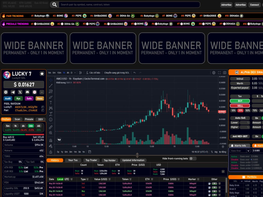This screenshot has height=197, width=263.
Task: Toggle Hide front-running bots switch
Action: click(193, 158)
